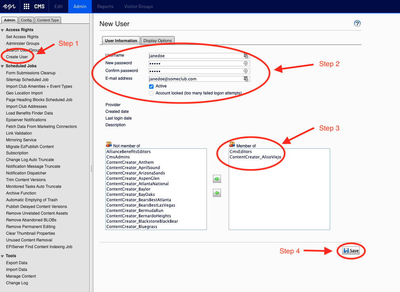Select the Admin top menu
The width and height of the screenshot is (400, 292).
[80, 6]
